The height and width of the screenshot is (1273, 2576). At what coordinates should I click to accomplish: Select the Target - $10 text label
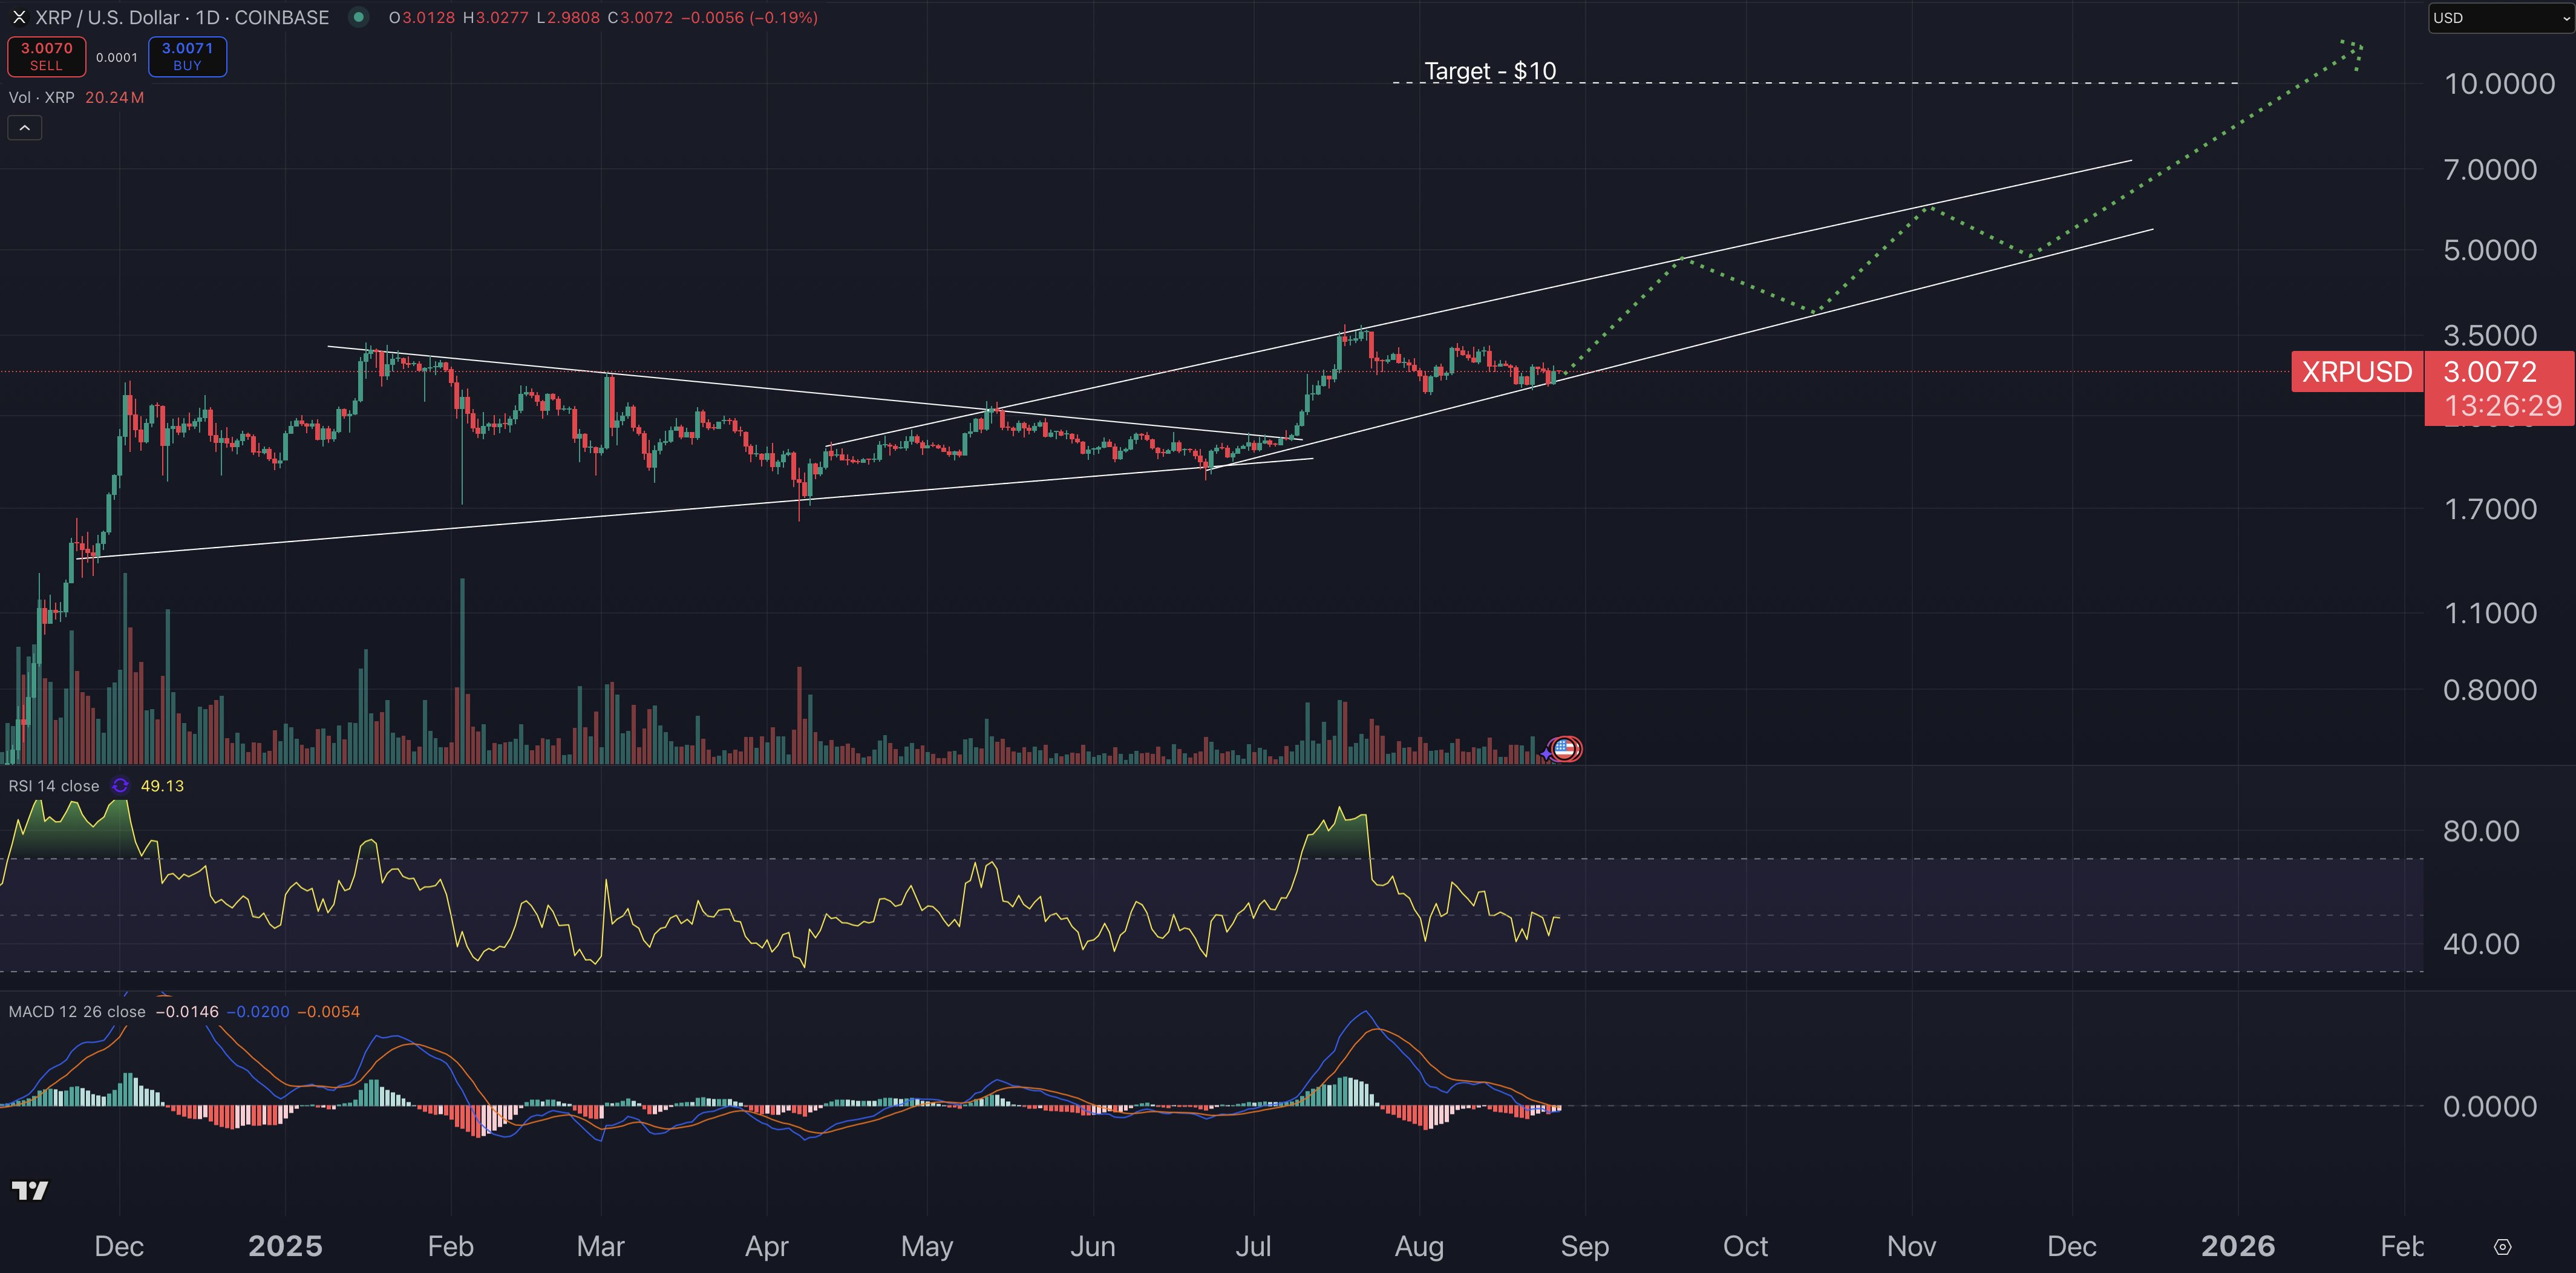click(1490, 71)
